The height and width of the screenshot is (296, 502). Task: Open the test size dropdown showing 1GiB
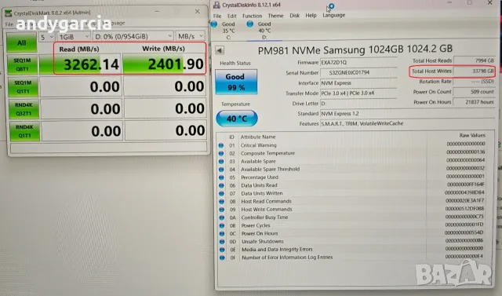click(x=74, y=37)
